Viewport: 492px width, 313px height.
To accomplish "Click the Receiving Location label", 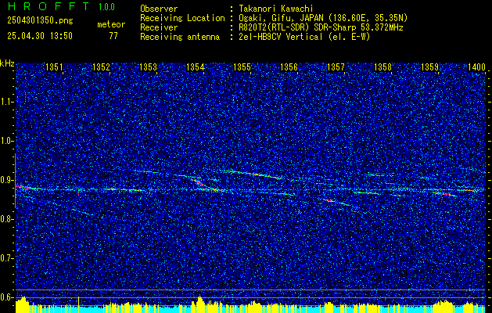I will coord(182,18).
